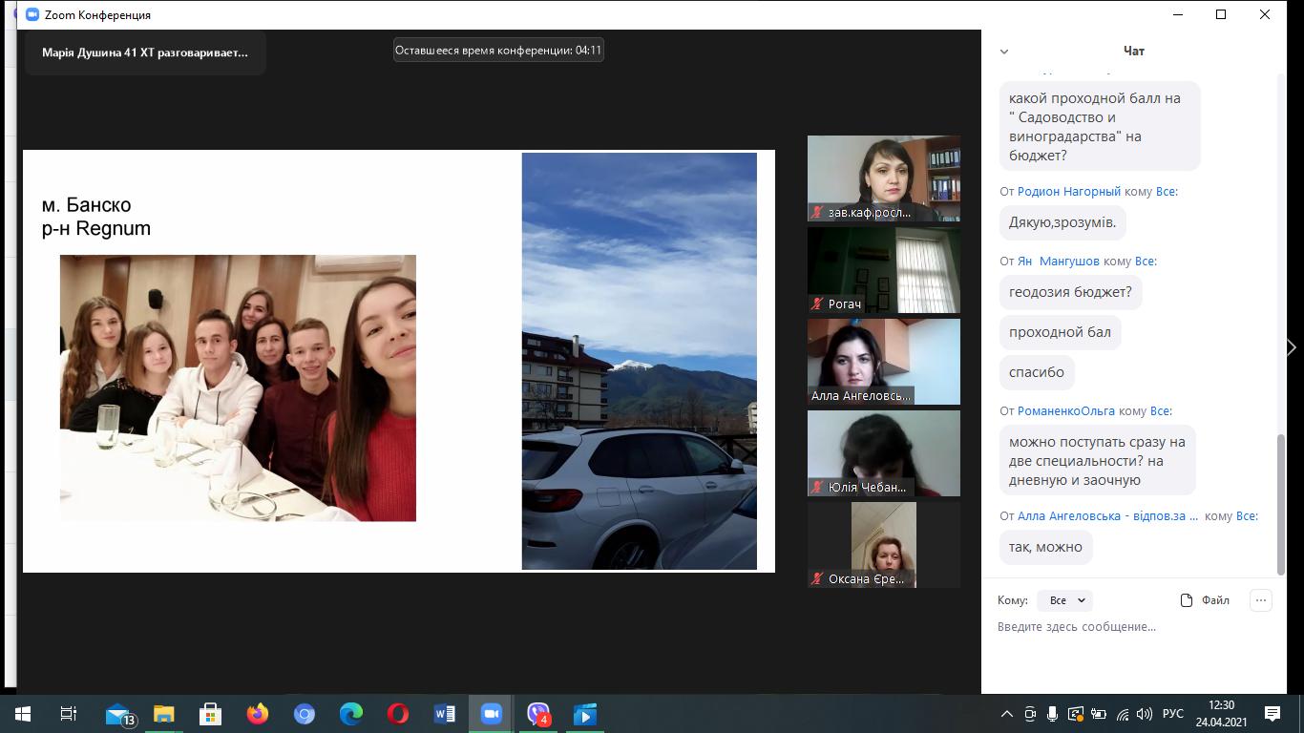This screenshot has width=1304, height=733.
Task: Open Opera browser from the taskbar
Action: (398, 714)
